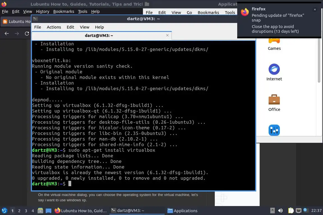Open the file manager launcher in the panel
Screen dimensions: 323x215
[x=40, y=211]
